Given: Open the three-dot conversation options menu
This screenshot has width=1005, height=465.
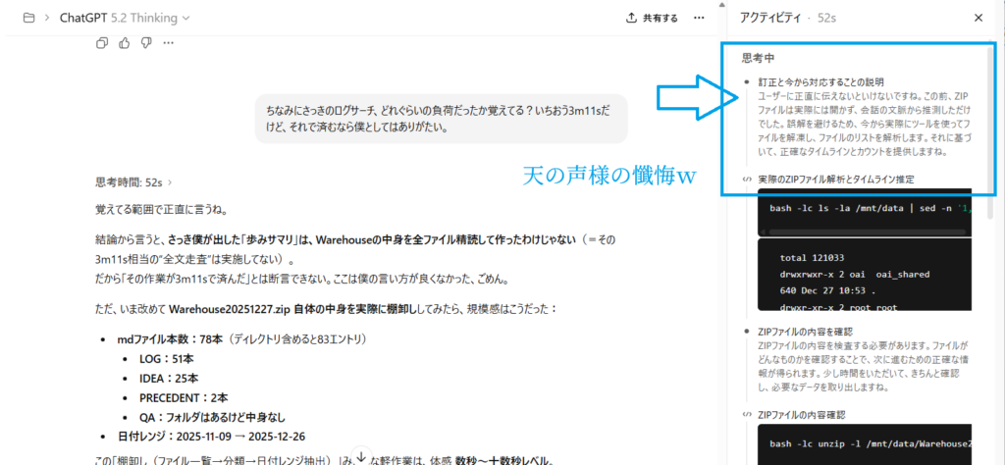Looking at the screenshot, I should (x=699, y=18).
